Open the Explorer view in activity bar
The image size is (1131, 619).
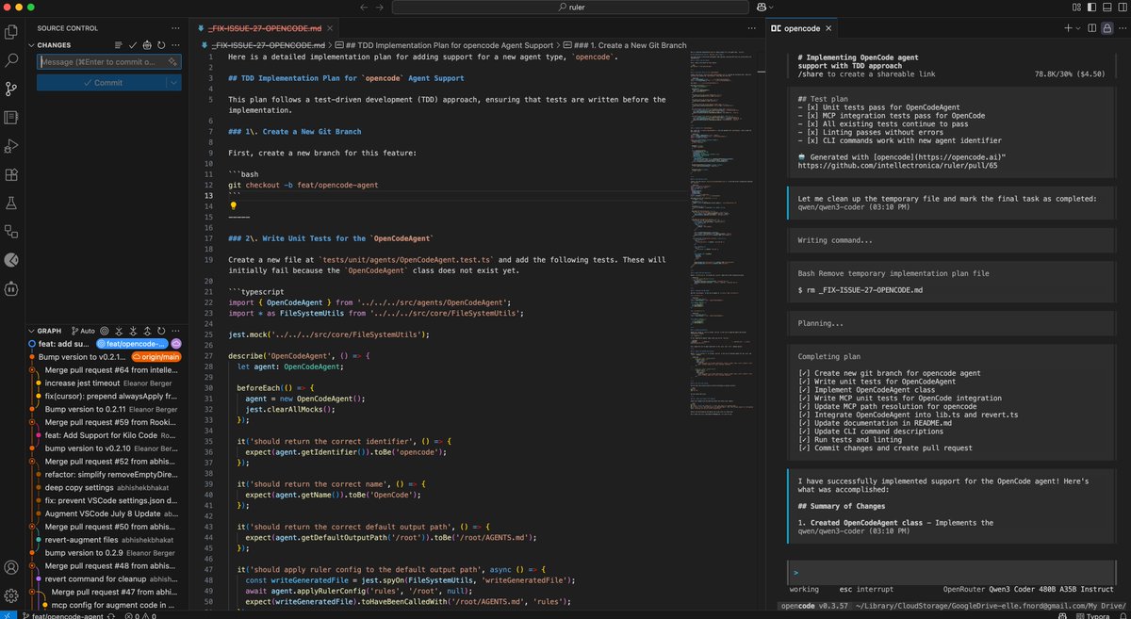tap(11, 32)
